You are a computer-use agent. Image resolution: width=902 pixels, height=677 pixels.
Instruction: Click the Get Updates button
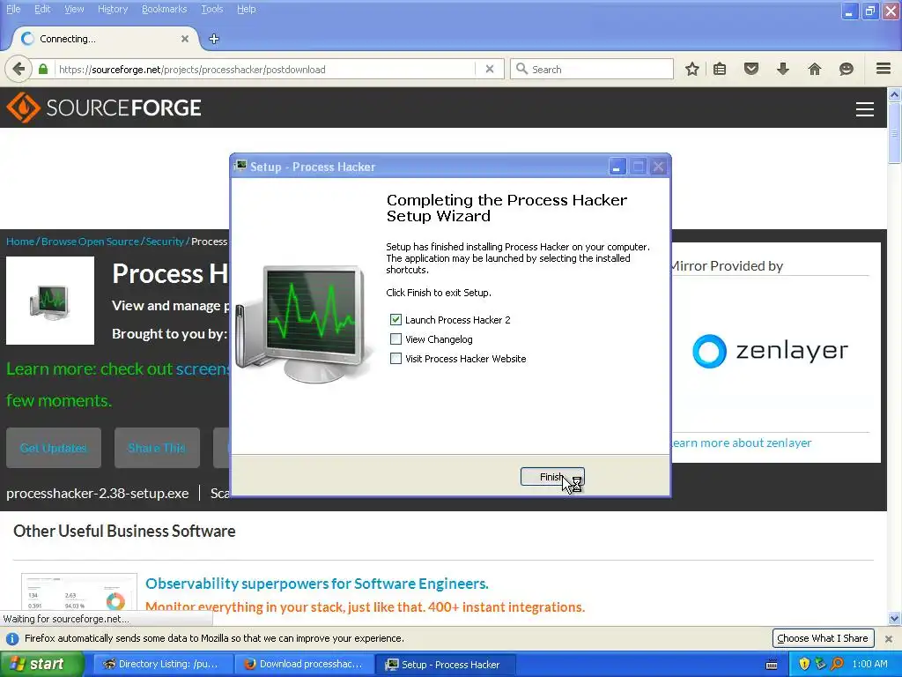click(54, 448)
